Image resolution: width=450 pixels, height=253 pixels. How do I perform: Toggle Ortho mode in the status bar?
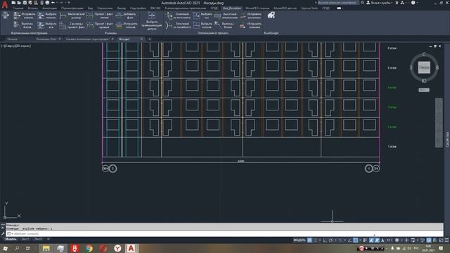tap(325, 240)
